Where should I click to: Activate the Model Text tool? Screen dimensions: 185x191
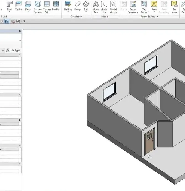pos(96,6)
